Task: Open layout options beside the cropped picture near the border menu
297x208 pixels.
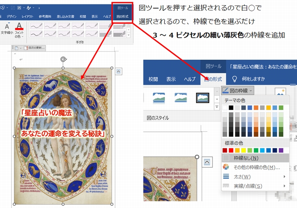Action: coord(207,162)
